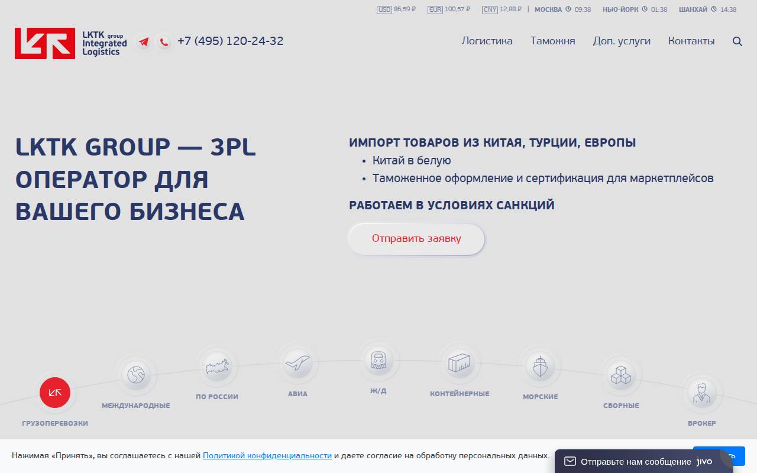Choose the Брокер person icon
This screenshot has width=757, height=473.
(x=702, y=393)
